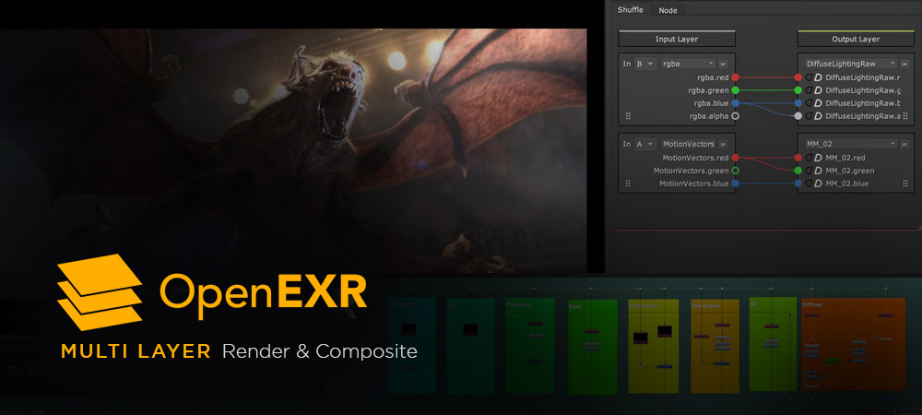Toggle the white constant for DiffuseLightingRaw.a
922x415 pixels.
[x=818, y=116]
